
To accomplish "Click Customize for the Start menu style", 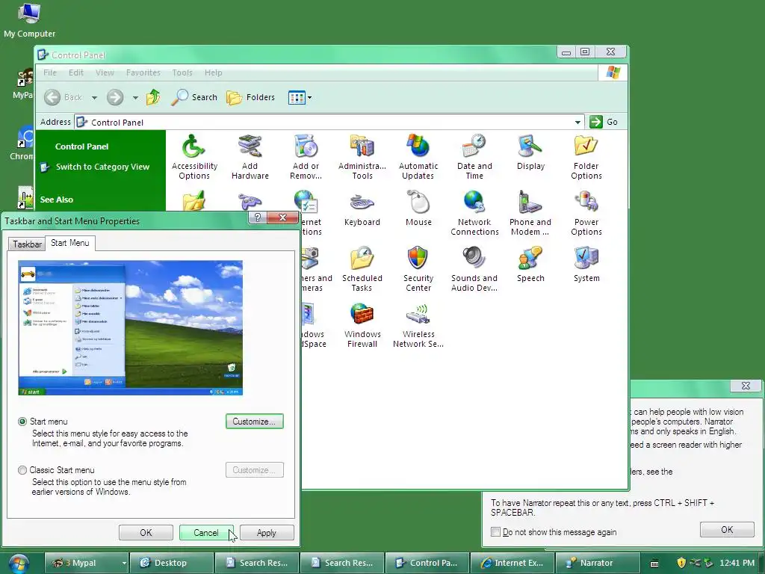I will [254, 422].
